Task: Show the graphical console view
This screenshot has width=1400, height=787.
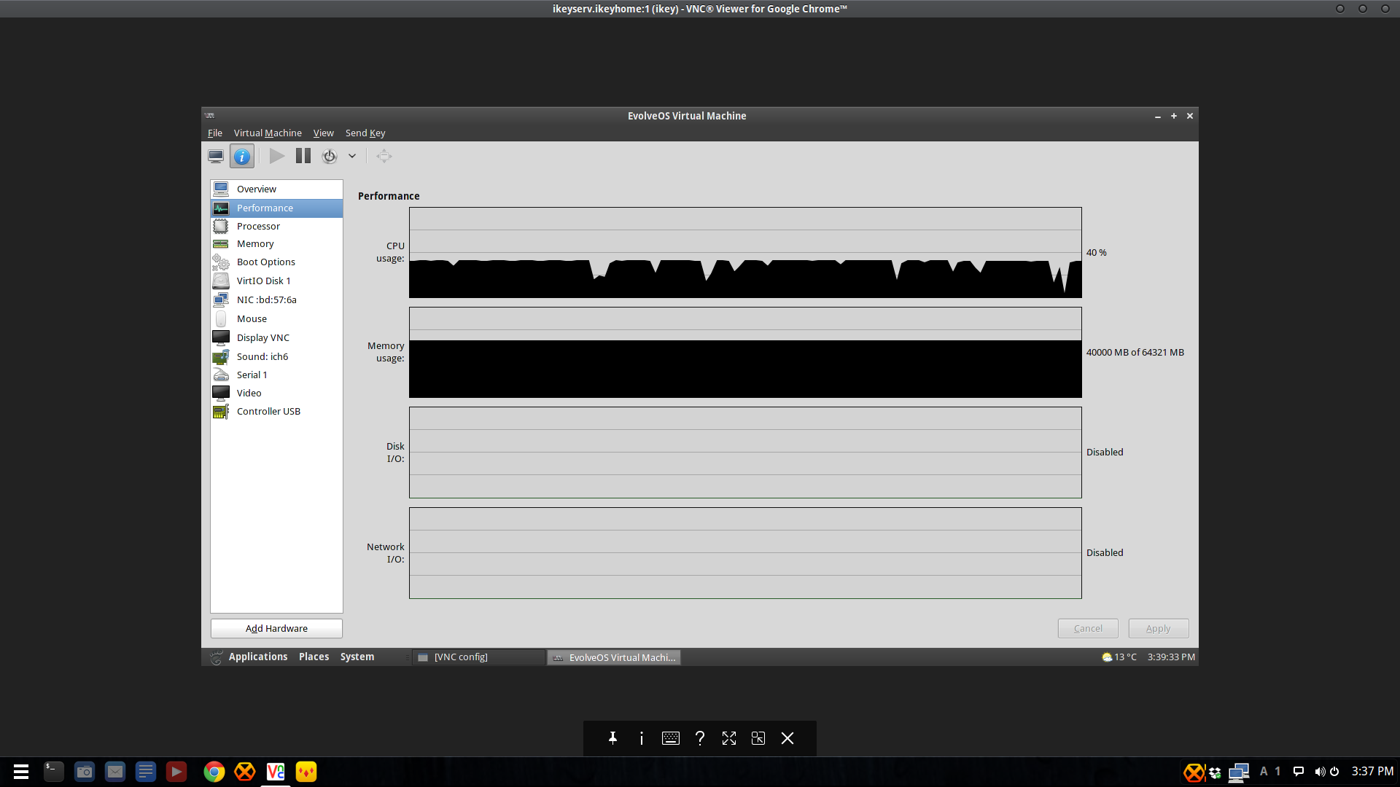Action: pos(216,156)
